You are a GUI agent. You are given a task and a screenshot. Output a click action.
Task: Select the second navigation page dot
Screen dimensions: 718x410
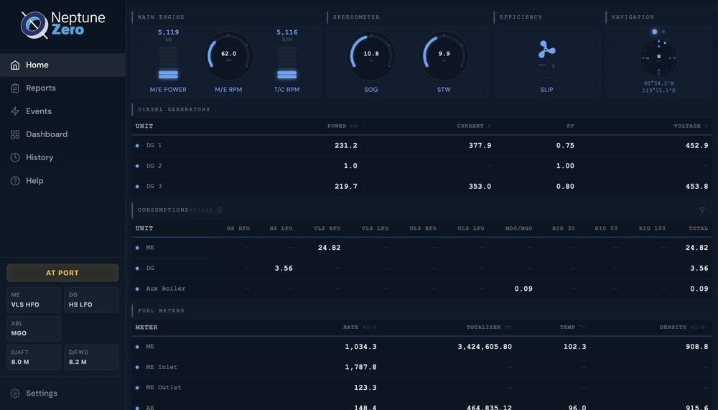(663, 32)
